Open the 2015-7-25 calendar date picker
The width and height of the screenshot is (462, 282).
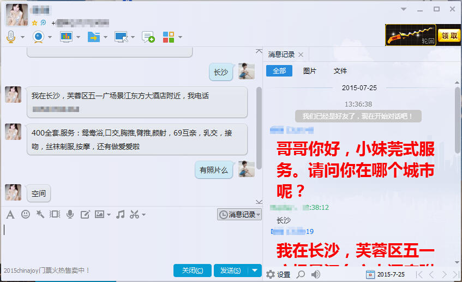click(386, 274)
